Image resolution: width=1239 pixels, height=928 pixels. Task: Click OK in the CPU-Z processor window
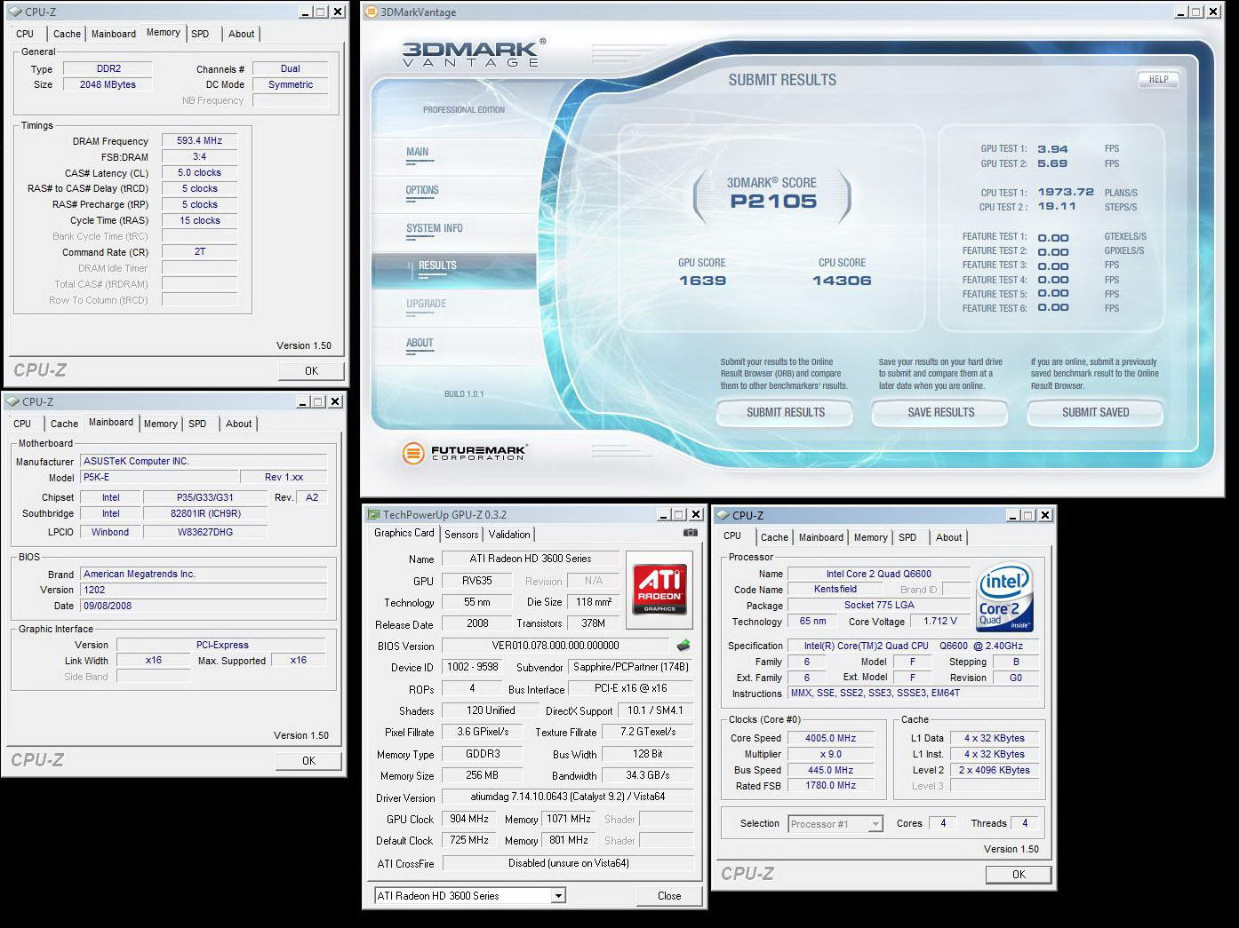pos(1019,875)
